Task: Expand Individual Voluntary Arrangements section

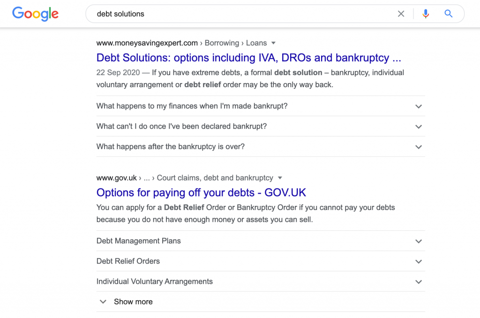Action: click(261, 281)
